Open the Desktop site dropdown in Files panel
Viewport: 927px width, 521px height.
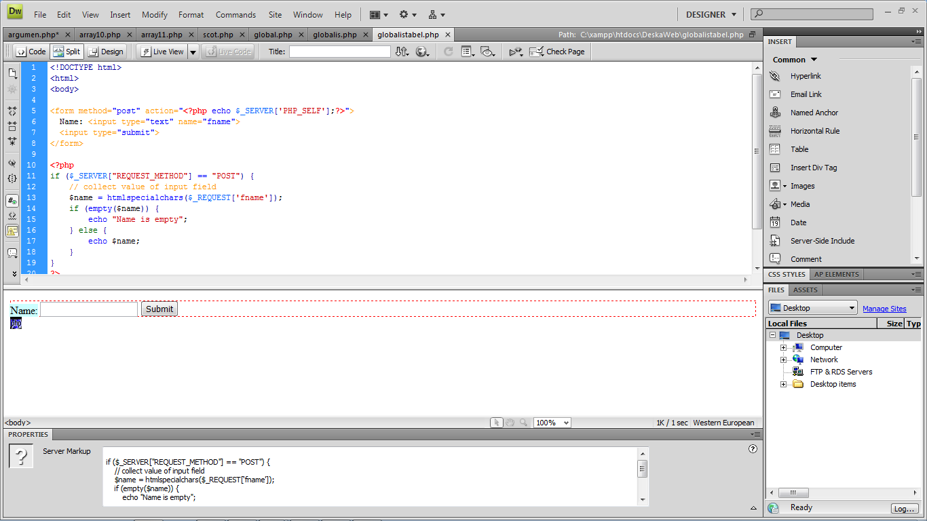(x=812, y=308)
